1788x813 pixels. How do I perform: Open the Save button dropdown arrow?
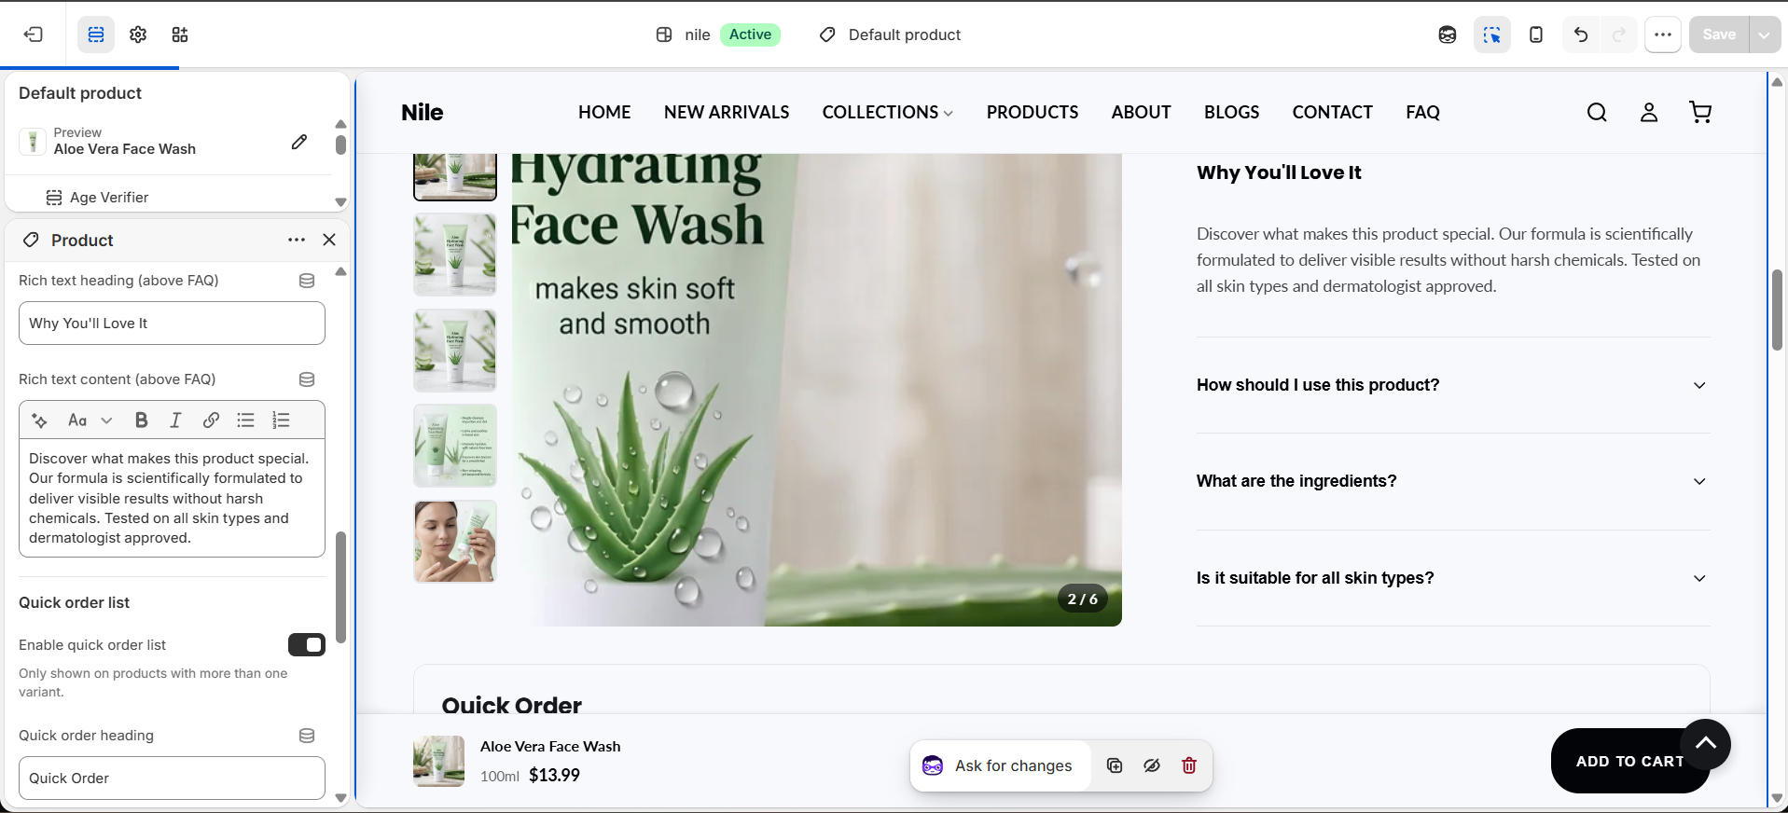point(1765,34)
